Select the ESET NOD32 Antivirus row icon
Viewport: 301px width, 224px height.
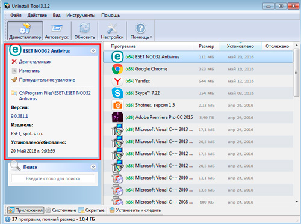coord(117,57)
